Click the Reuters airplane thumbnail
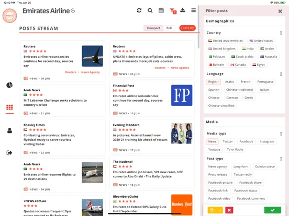This screenshot has width=289, height=216. (92, 56)
